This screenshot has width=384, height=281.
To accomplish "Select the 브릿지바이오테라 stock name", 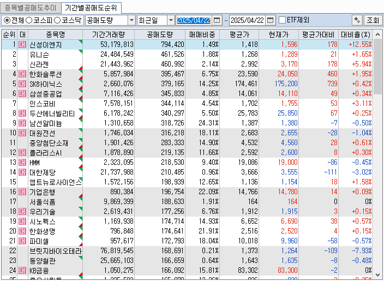I will pos(56,250).
